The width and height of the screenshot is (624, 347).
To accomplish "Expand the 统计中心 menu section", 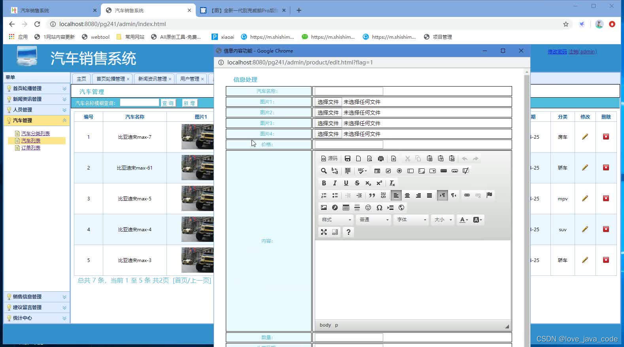I will tap(36, 318).
